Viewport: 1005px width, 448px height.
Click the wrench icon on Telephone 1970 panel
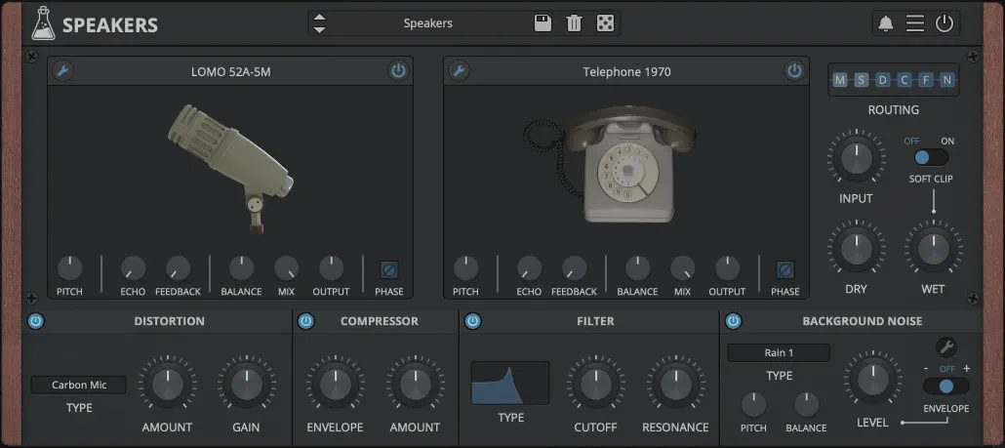coord(457,70)
